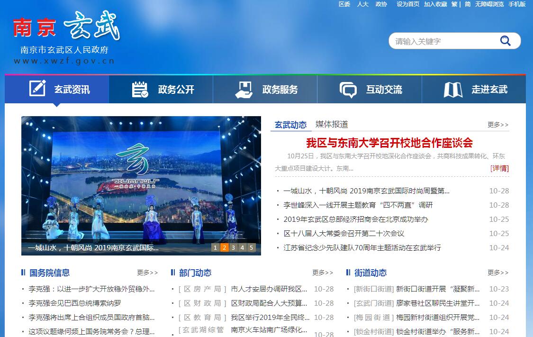This screenshot has height=337, width=533.
Task: Open the [详情] link for headline
Action: point(499,168)
